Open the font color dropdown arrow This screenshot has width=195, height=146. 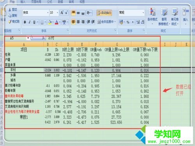tap(59, 22)
